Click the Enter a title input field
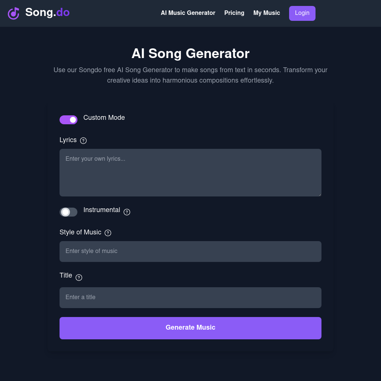This screenshot has height=381, width=381. (x=190, y=297)
